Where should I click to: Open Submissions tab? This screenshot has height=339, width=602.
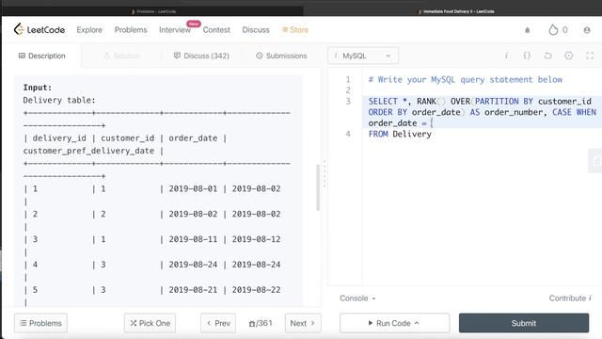pyautogui.click(x=281, y=56)
